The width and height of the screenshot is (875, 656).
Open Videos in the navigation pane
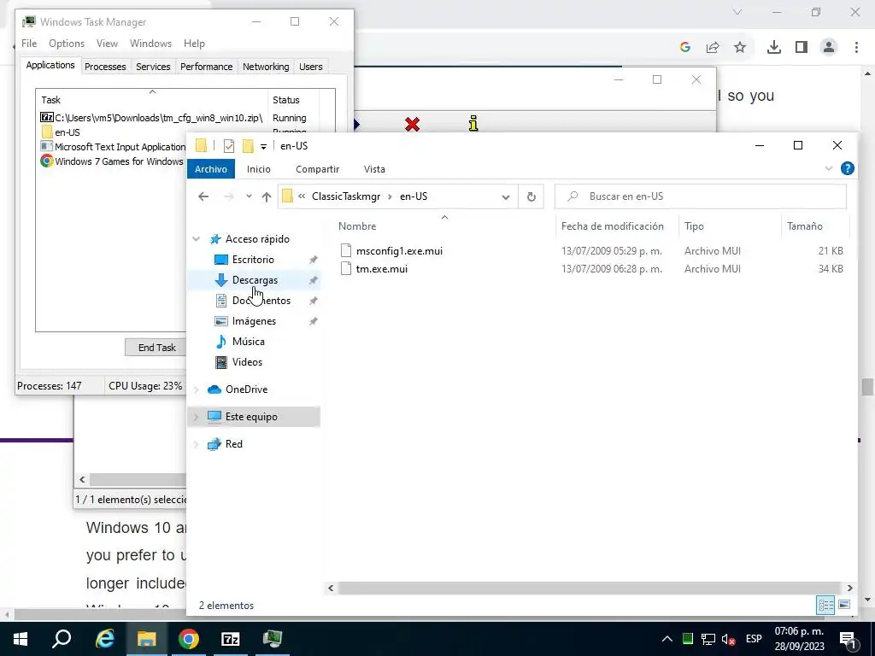pos(247,362)
